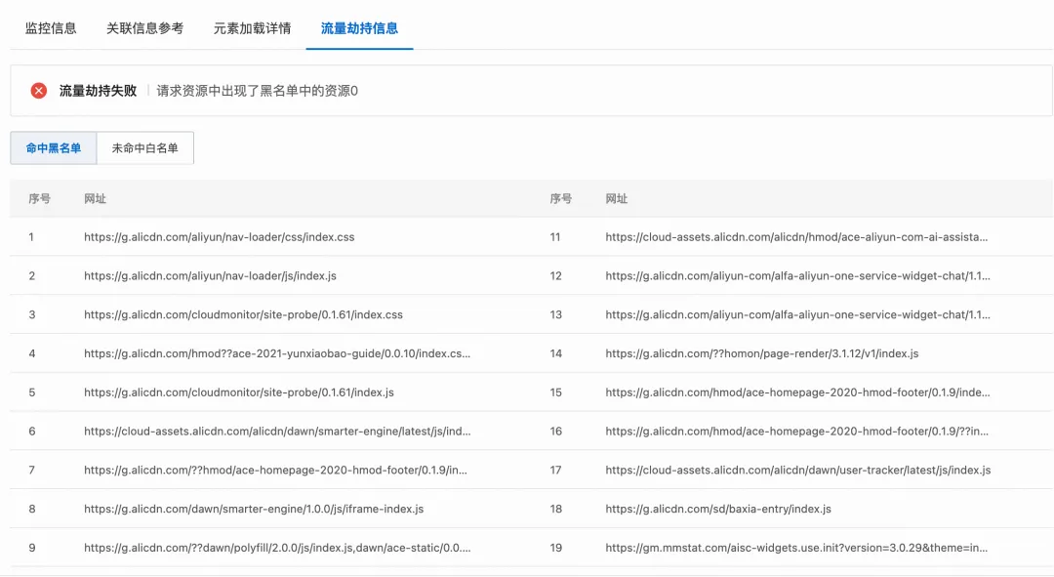The width and height of the screenshot is (1054, 577).
Task: Click the sd/baxia-entry/index.js URL
Action: [x=718, y=509]
